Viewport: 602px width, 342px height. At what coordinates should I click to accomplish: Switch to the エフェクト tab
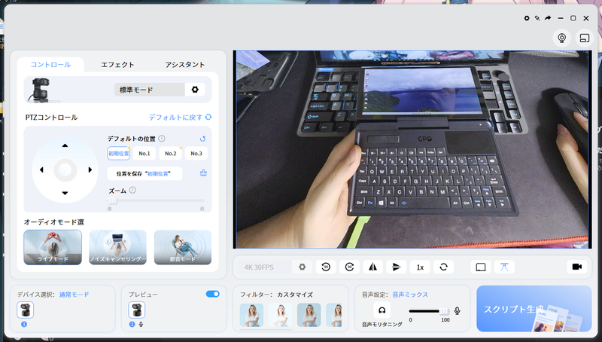(x=117, y=64)
